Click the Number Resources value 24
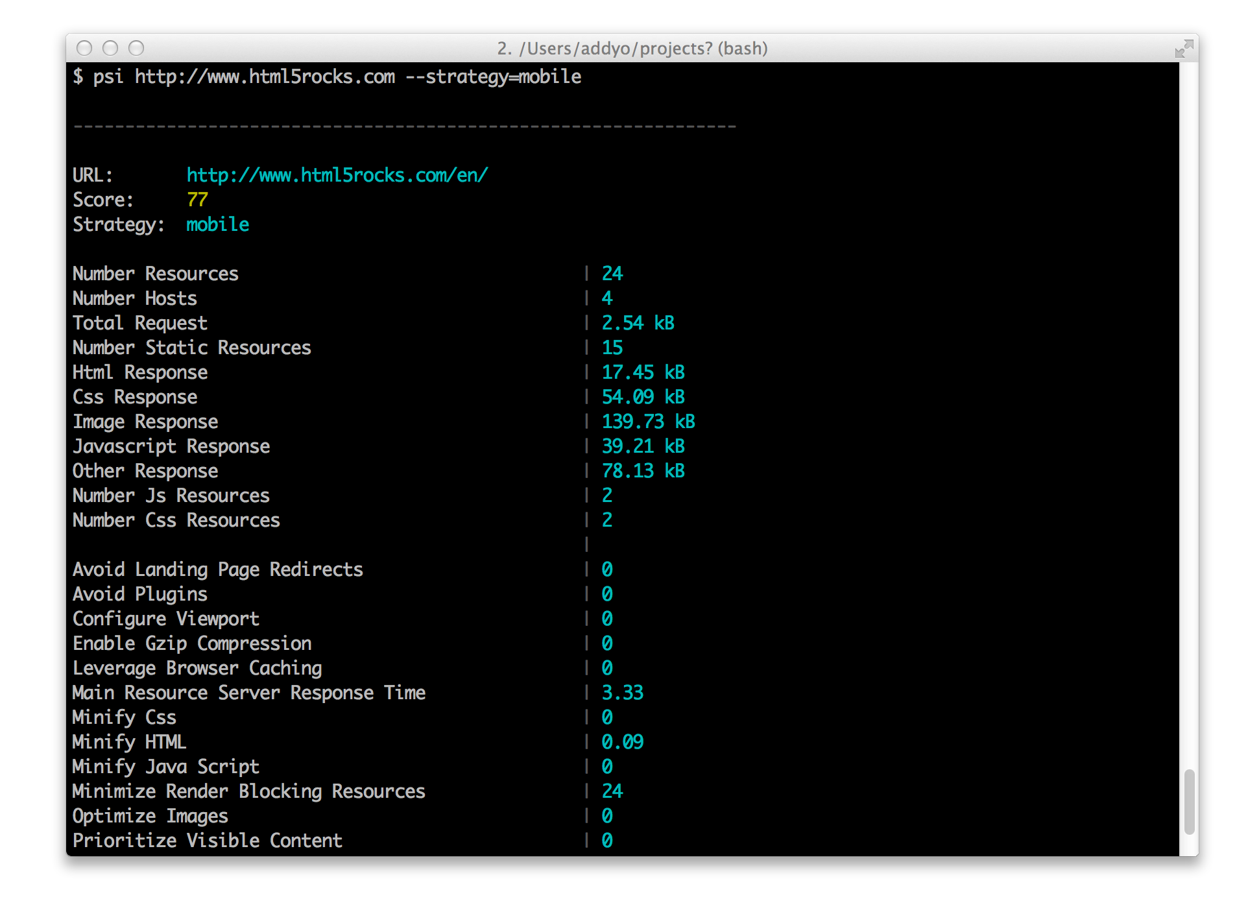Image resolution: width=1248 pixels, height=899 pixels. click(x=612, y=274)
